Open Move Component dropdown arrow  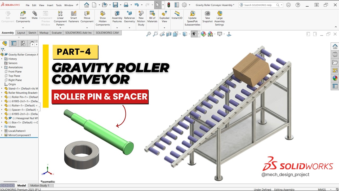(x=87, y=28)
